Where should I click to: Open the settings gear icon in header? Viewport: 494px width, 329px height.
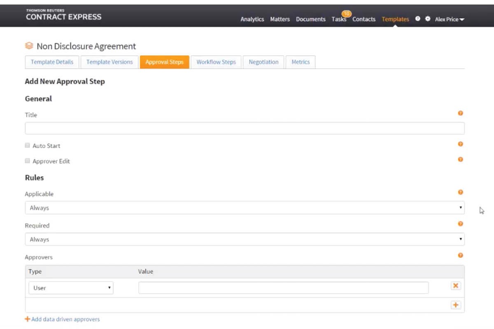pos(428,19)
